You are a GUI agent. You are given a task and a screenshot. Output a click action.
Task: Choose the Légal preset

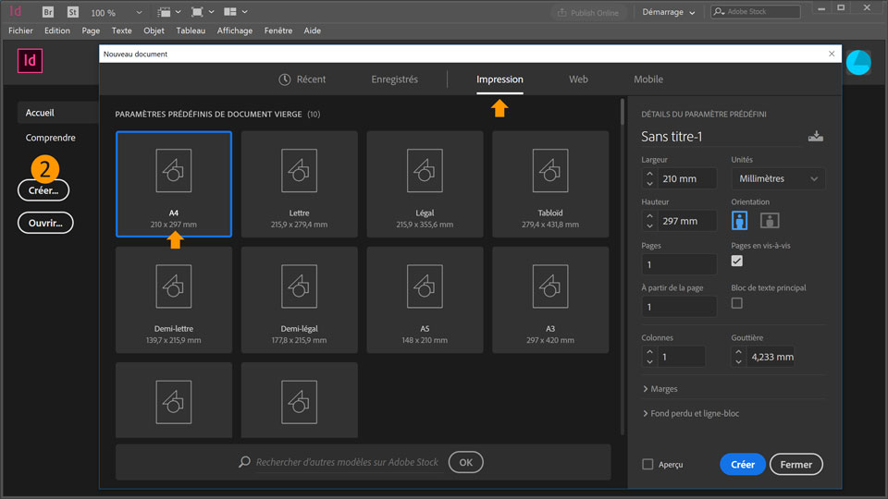click(425, 184)
